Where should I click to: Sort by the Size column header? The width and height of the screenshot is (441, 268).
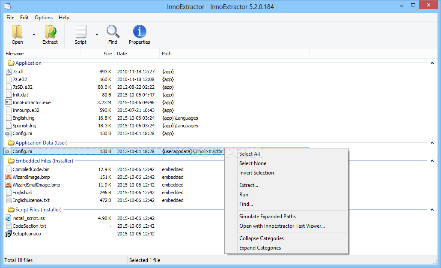97,54
